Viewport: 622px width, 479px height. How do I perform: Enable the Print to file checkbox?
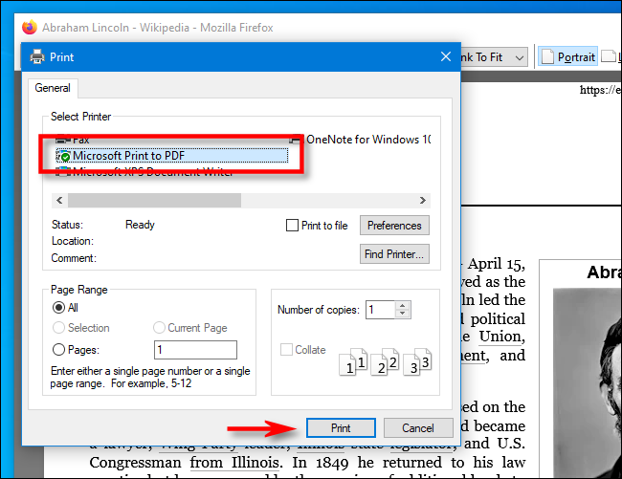point(293,226)
